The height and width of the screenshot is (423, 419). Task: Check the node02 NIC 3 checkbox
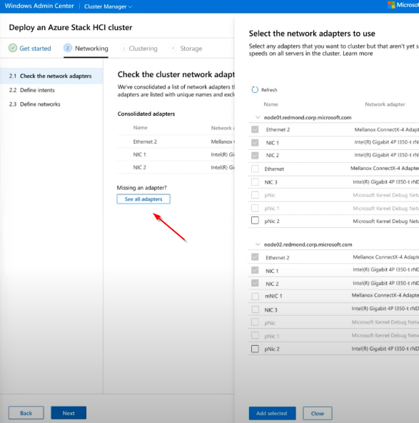tap(255, 309)
